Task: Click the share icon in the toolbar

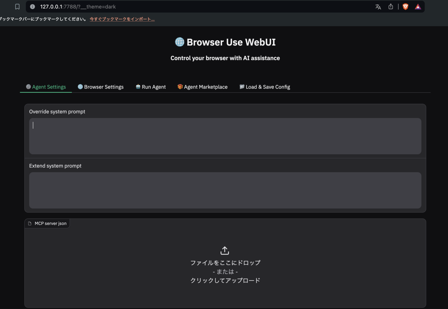Action: (x=391, y=6)
